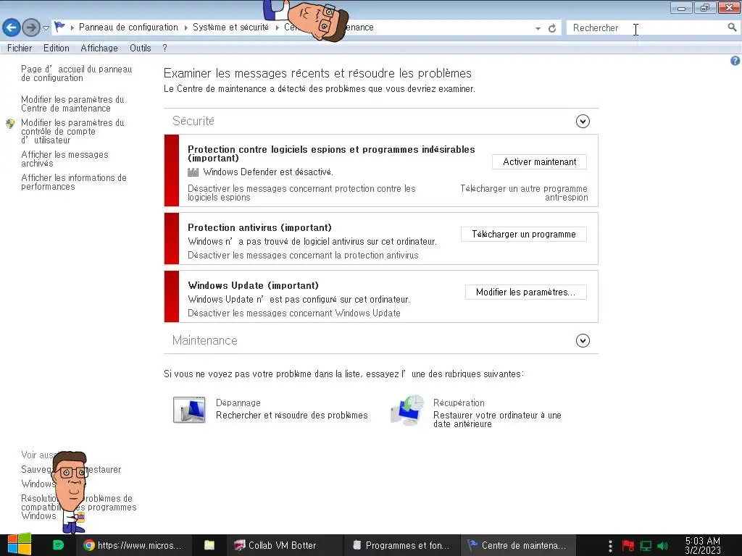
Task: Switch to Programmes et fonctionnalités taskbar window
Action: pyautogui.click(x=401, y=545)
